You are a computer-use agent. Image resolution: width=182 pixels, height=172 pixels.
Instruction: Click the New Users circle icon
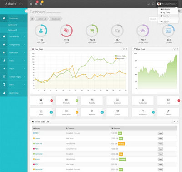point(41,31)
